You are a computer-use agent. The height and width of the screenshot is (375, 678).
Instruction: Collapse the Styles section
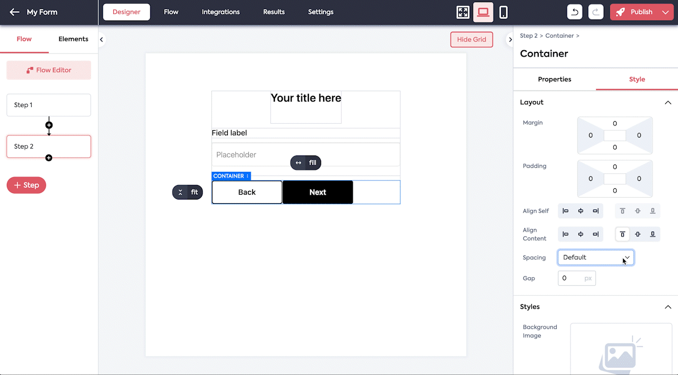tap(668, 307)
